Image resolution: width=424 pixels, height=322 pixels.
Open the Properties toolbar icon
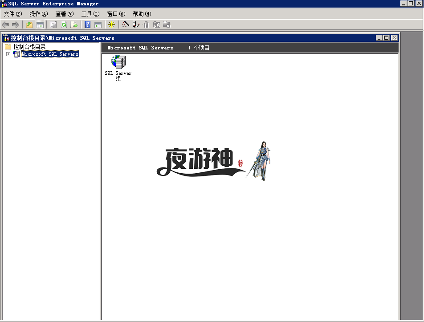[53, 24]
